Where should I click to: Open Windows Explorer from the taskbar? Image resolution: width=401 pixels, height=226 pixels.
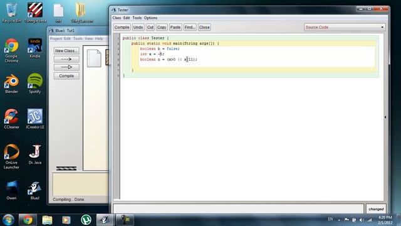tap(47, 220)
